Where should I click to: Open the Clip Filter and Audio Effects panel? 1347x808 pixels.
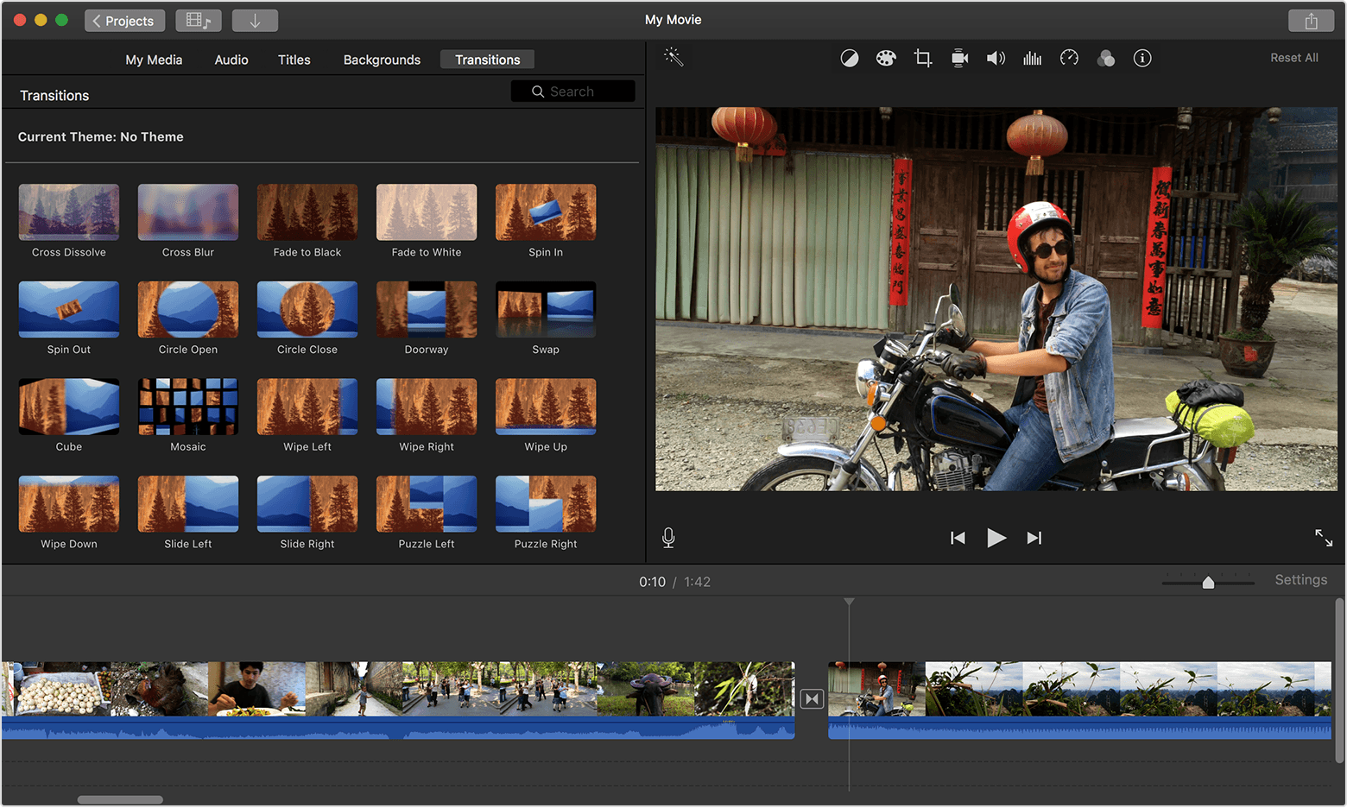coord(1106,58)
